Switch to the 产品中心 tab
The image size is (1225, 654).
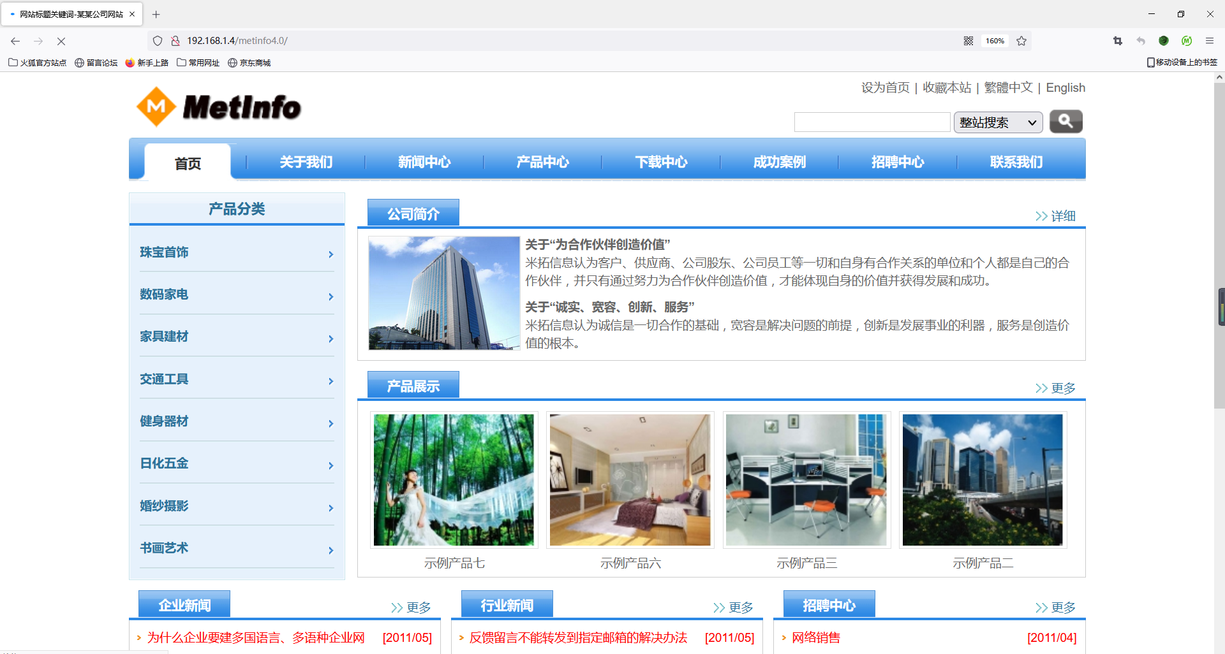pos(542,162)
